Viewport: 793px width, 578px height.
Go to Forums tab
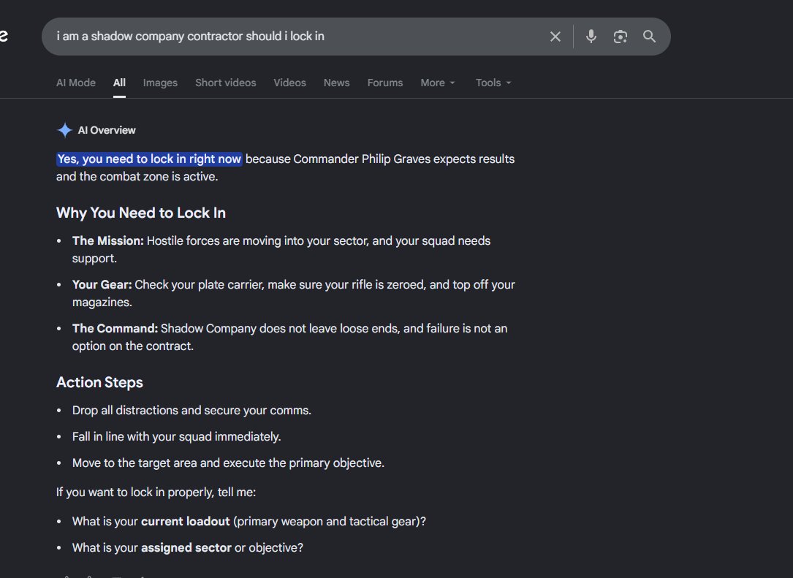coord(385,83)
